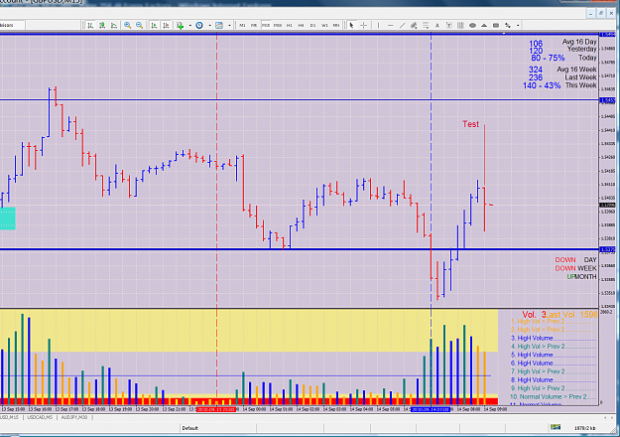Expand the arrows objects dropdown

click(518, 26)
